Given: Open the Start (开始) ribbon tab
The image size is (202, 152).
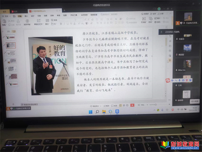Looking at the screenshot, I should (x=20, y=16).
